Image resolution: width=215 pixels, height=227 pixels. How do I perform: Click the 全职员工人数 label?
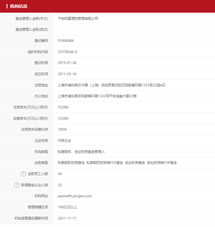[x=38, y=174]
